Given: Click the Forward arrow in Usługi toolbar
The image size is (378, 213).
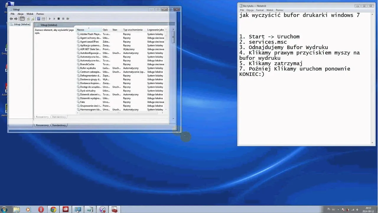Looking at the screenshot, I should (x=16, y=19).
